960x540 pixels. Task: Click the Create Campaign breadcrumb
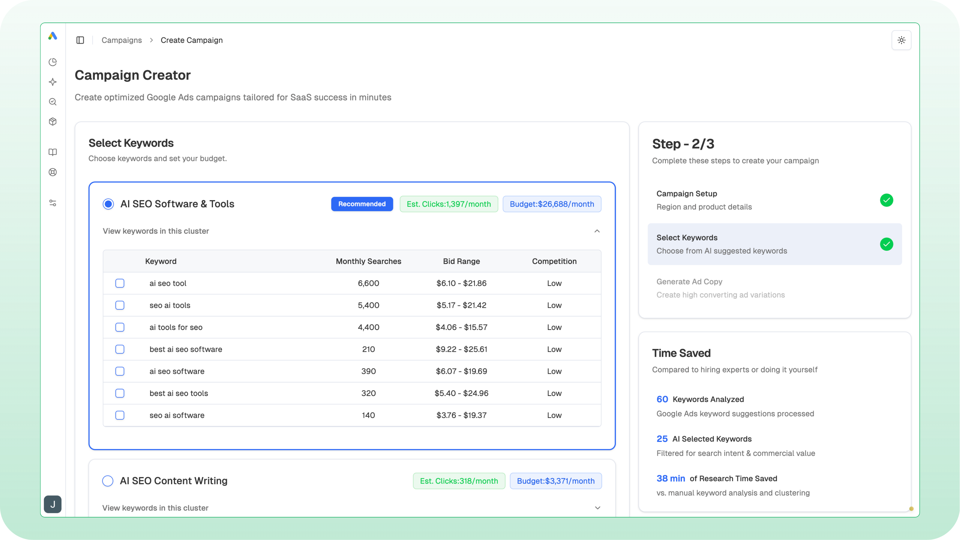[192, 40]
